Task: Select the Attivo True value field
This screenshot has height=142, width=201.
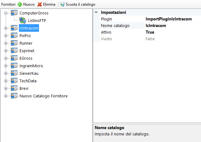Action: pos(173,32)
